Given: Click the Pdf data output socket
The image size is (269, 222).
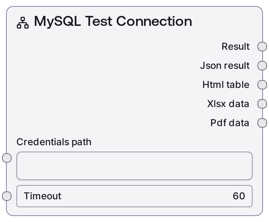Looking at the screenshot, I should [262, 123].
